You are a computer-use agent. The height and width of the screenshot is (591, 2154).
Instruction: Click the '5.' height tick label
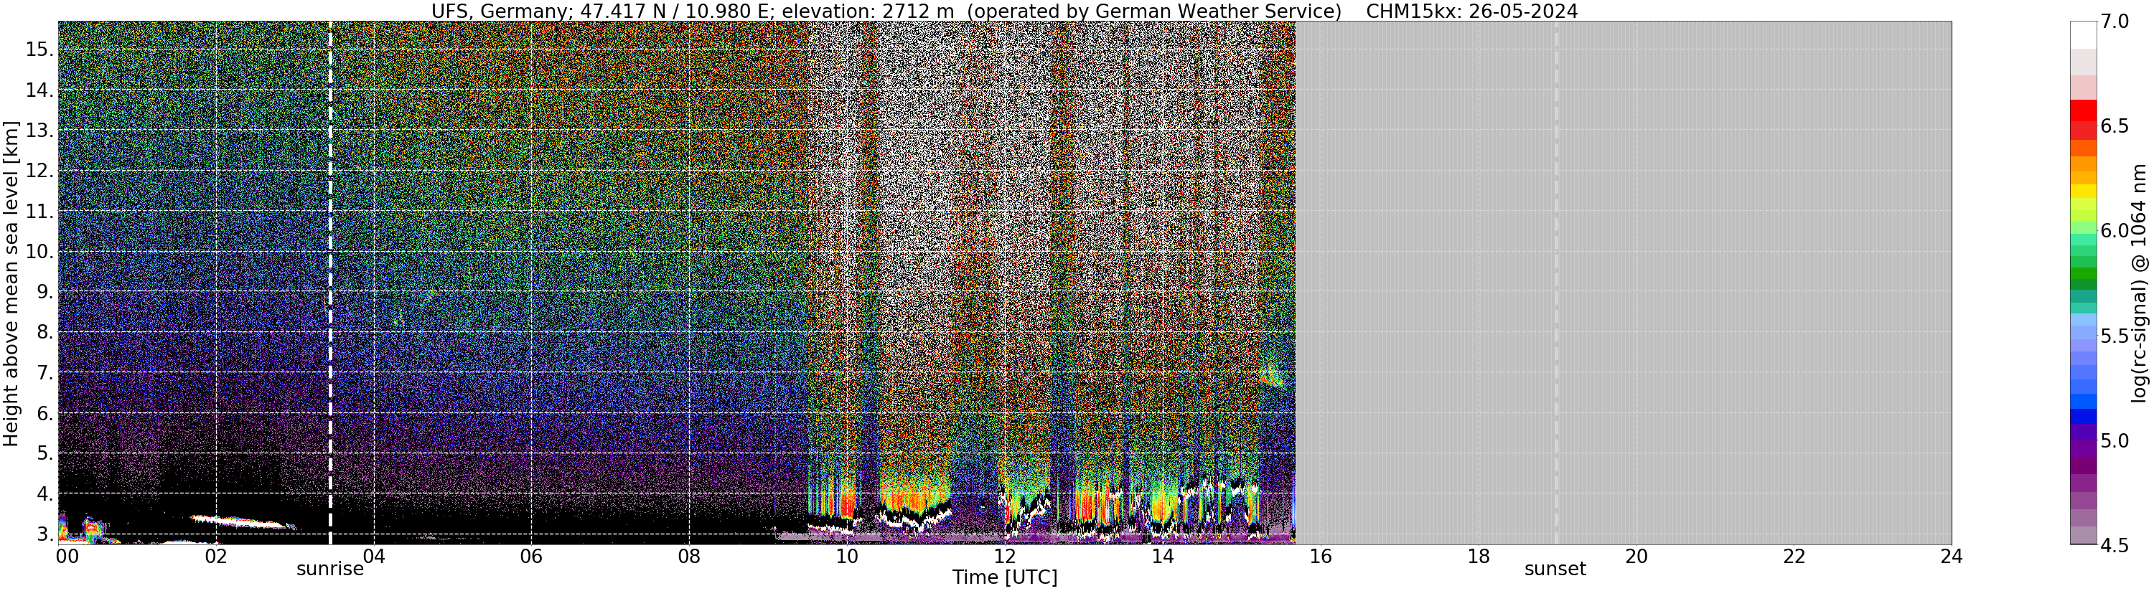pos(45,453)
